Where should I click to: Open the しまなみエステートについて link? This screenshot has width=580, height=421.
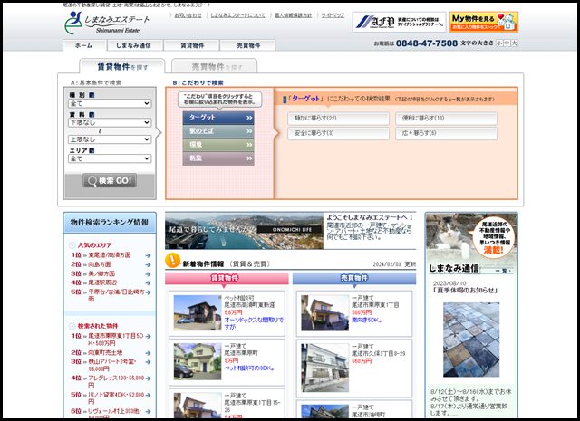[x=237, y=15]
